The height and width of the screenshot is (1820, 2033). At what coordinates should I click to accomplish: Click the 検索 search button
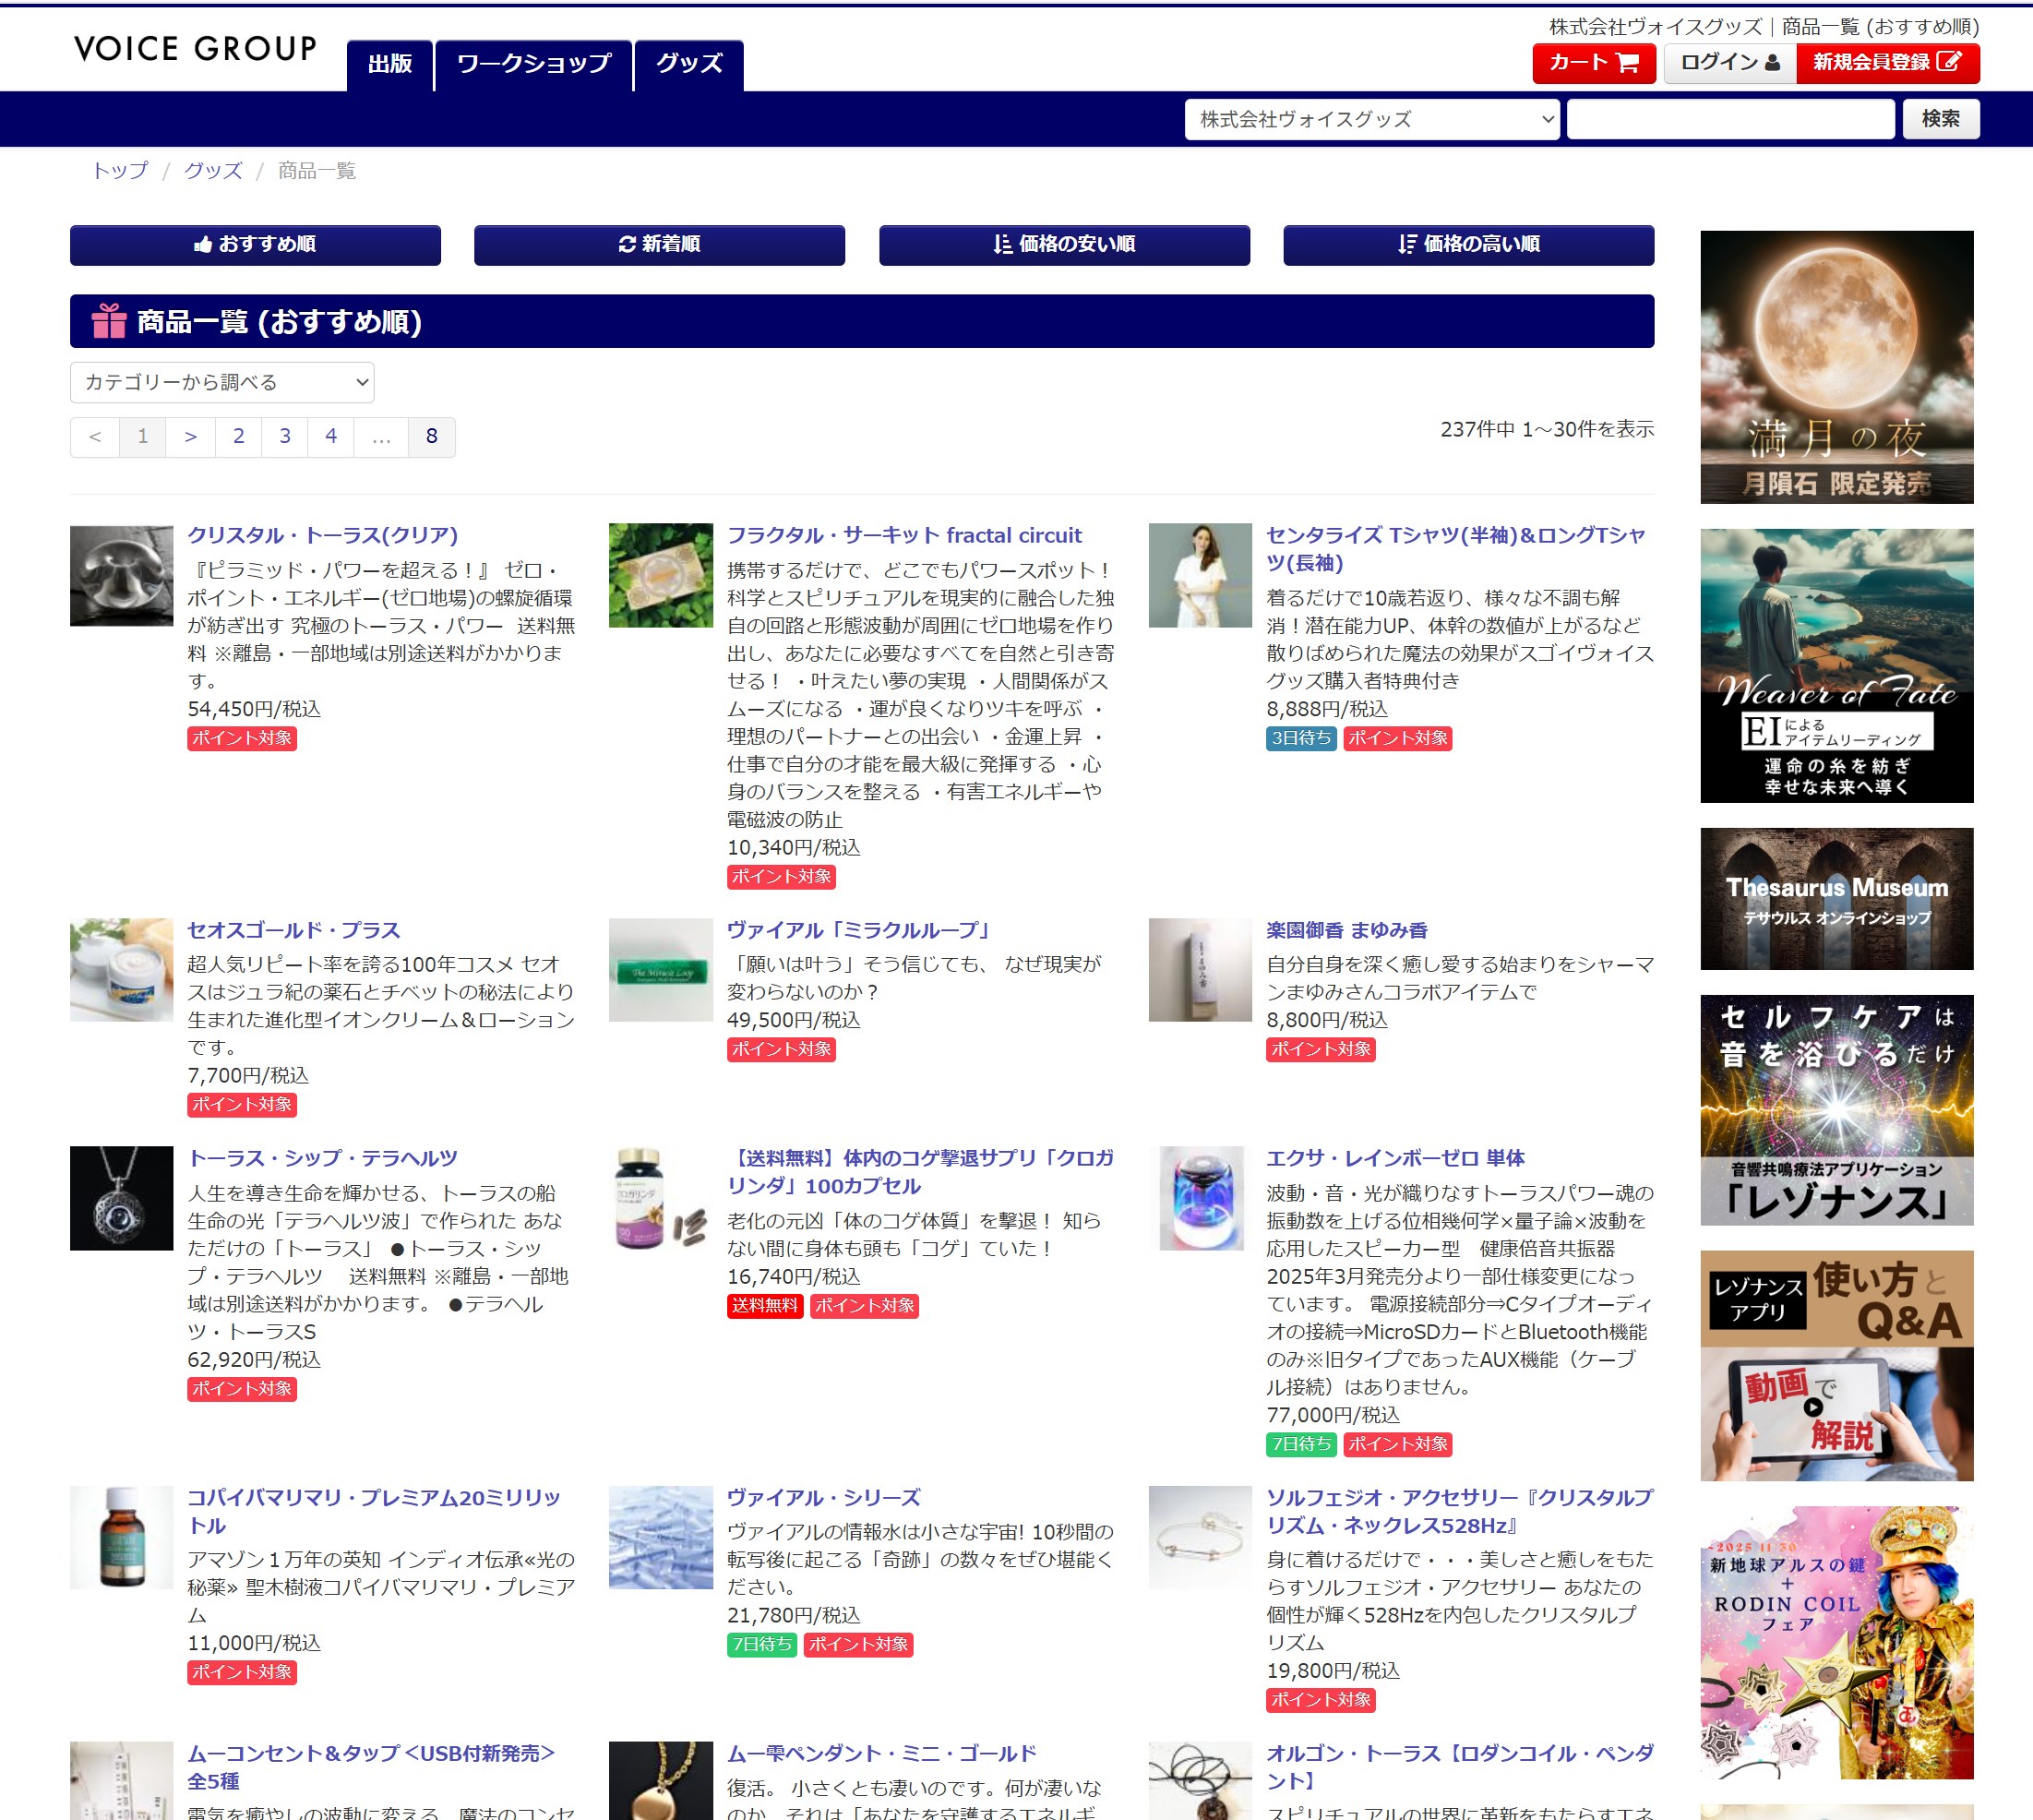(1940, 119)
